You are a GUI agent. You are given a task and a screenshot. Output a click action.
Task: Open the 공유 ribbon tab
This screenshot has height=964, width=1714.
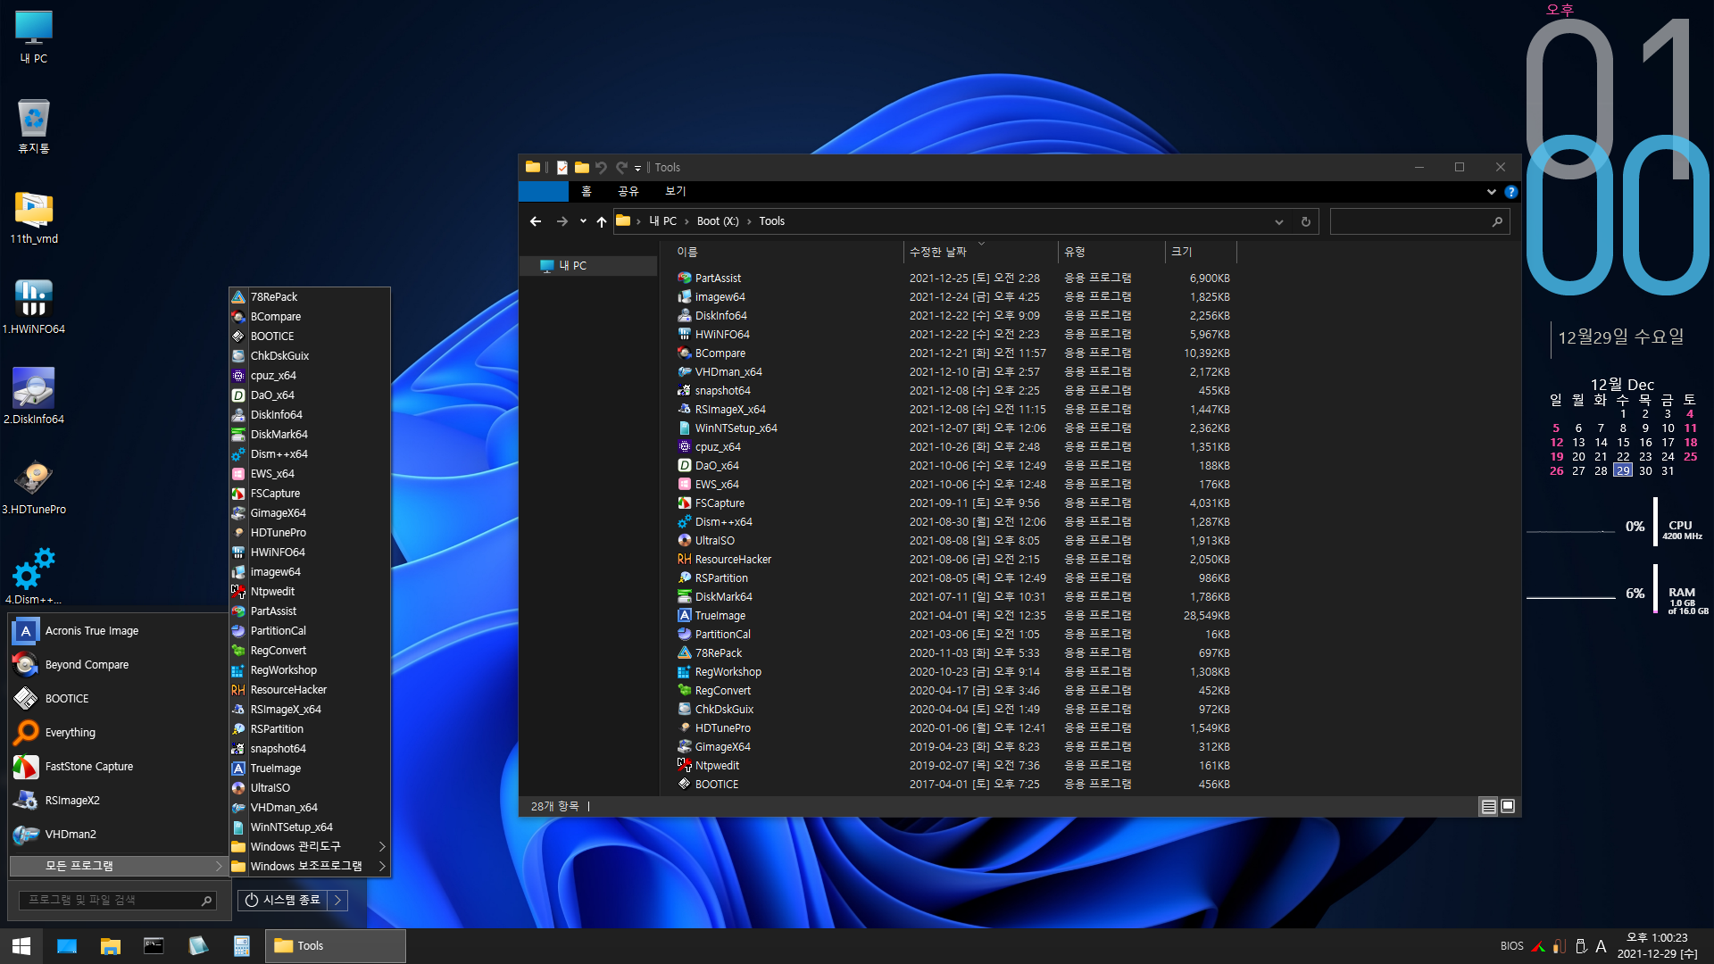coord(628,192)
